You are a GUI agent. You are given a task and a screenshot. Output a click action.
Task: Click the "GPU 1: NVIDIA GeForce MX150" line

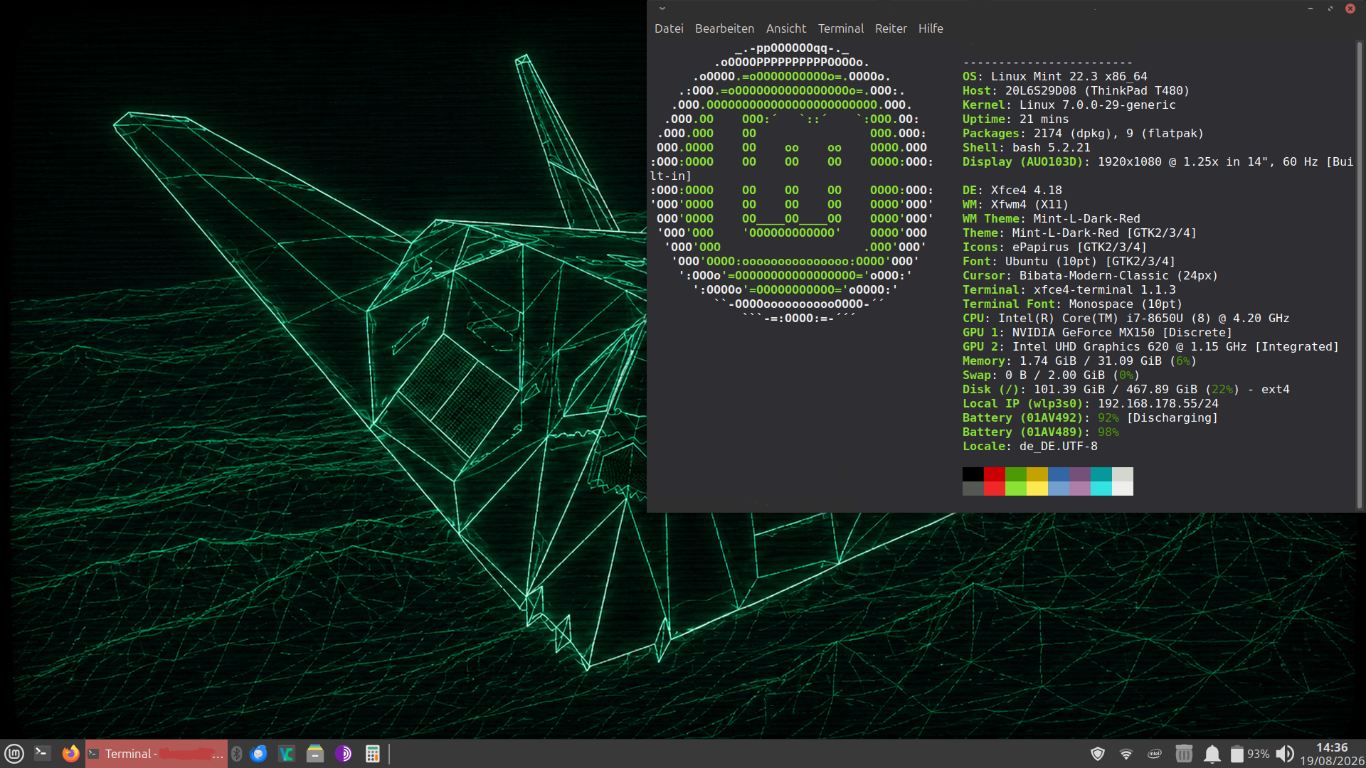[x=1097, y=333]
